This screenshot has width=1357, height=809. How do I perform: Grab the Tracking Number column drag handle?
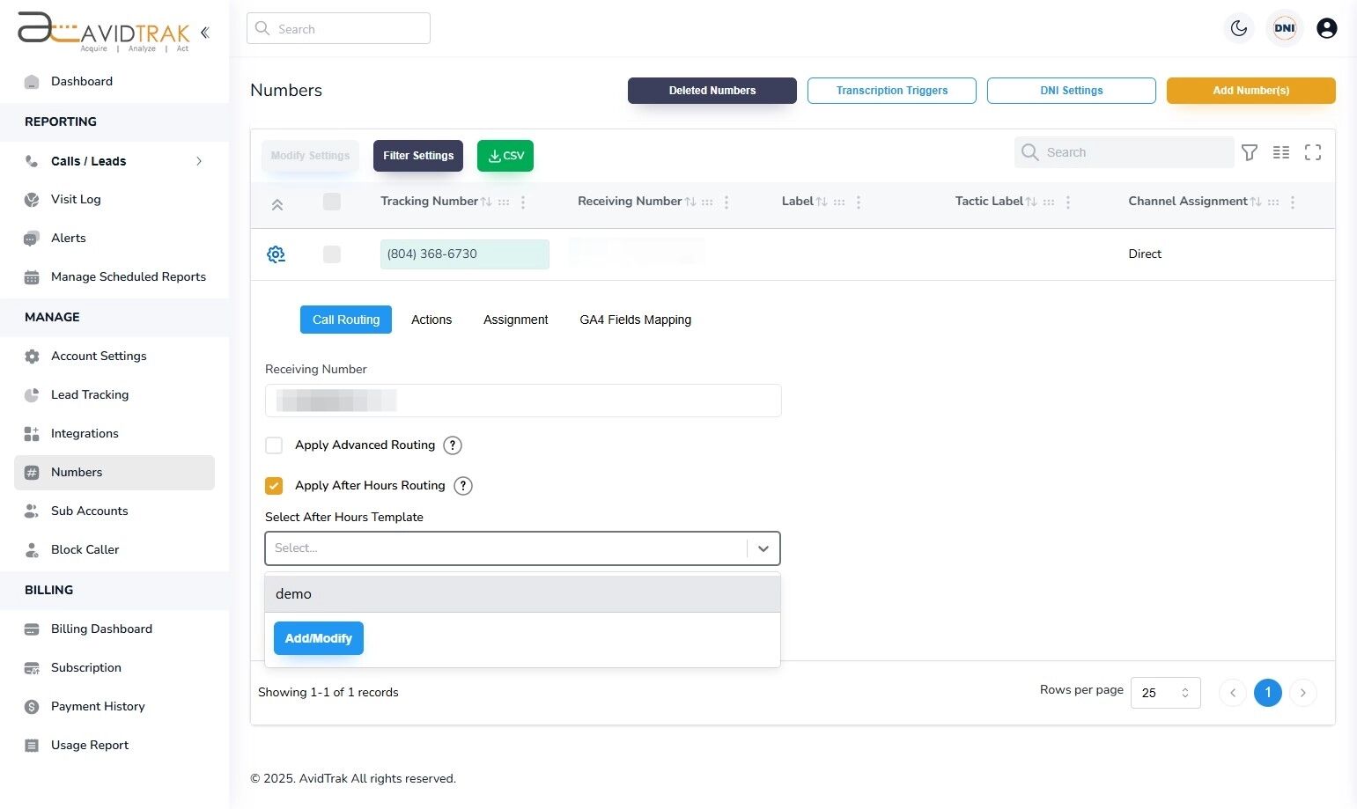coord(504,202)
